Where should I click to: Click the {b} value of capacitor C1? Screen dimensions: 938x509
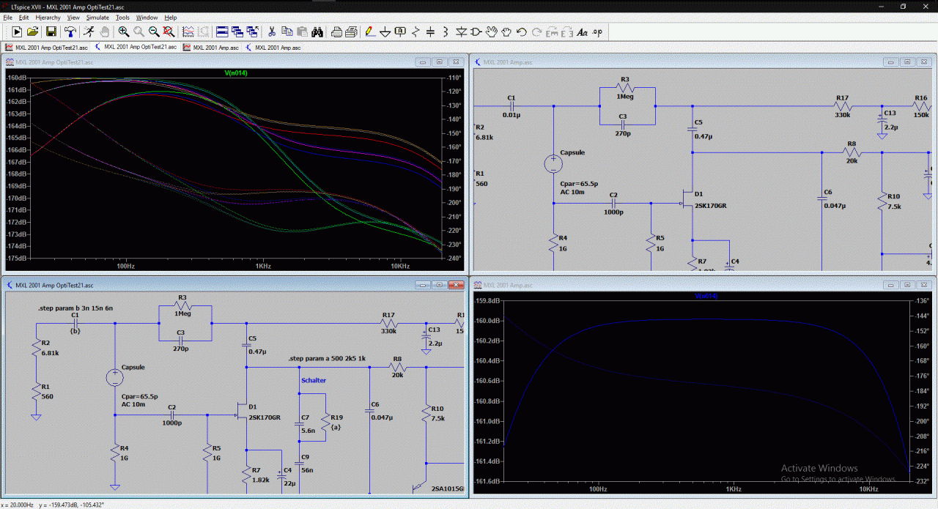pyautogui.click(x=75, y=331)
